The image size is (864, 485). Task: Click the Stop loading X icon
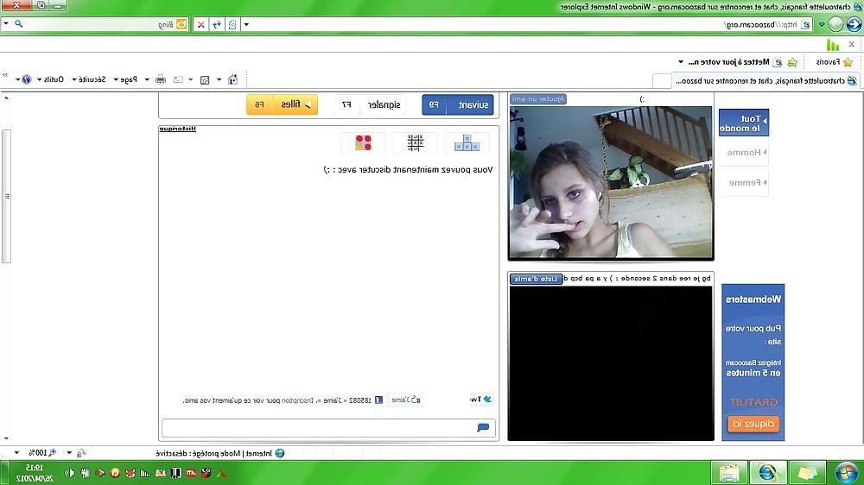pyautogui.click(x=201, y=25)
